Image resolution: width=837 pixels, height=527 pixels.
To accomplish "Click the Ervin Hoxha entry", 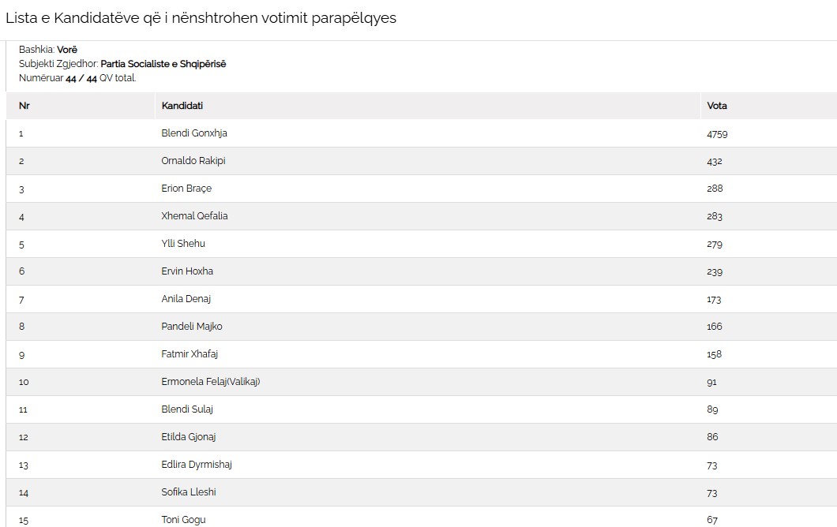I will coord(187,271).
